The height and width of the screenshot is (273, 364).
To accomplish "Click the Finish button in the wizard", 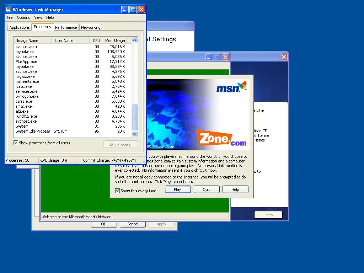I will 268,215.
